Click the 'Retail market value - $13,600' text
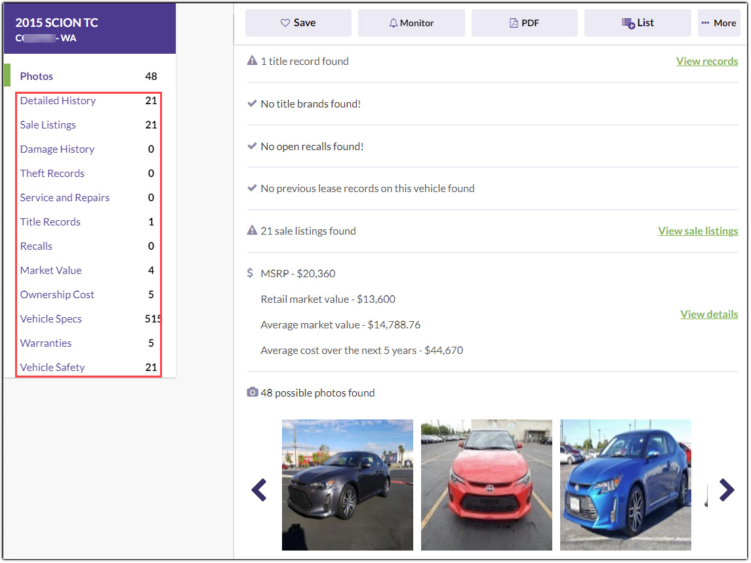This screenshot has width=751, height=563. pyautogui.click(x=328, y=300)
